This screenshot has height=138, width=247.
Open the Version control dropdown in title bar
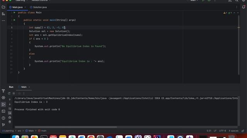(x=41, y=1)
